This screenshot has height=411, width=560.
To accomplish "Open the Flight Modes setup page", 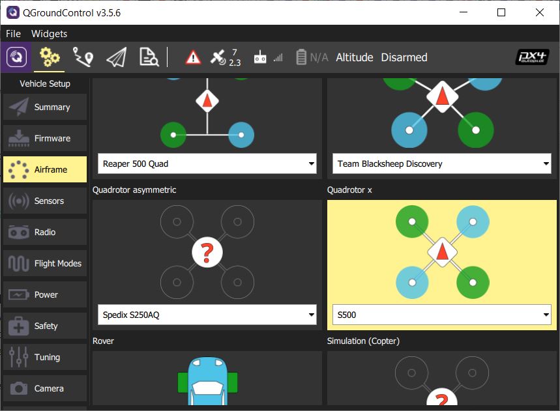I will pos(45,263).
